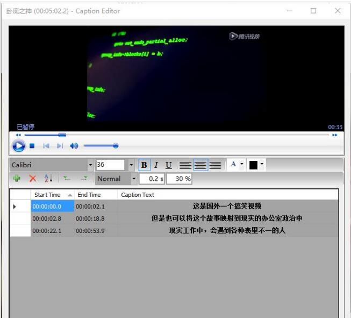Mute the player volume
This screenshot has height=318, width=351.
pos(74,146)
